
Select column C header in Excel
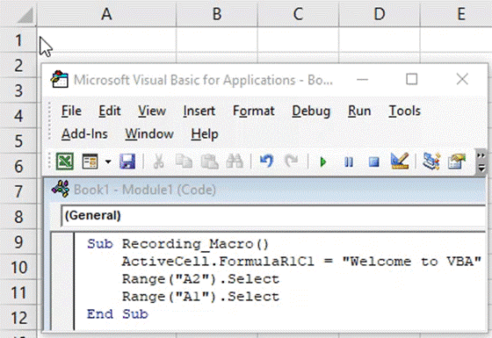tap(298, 13)
